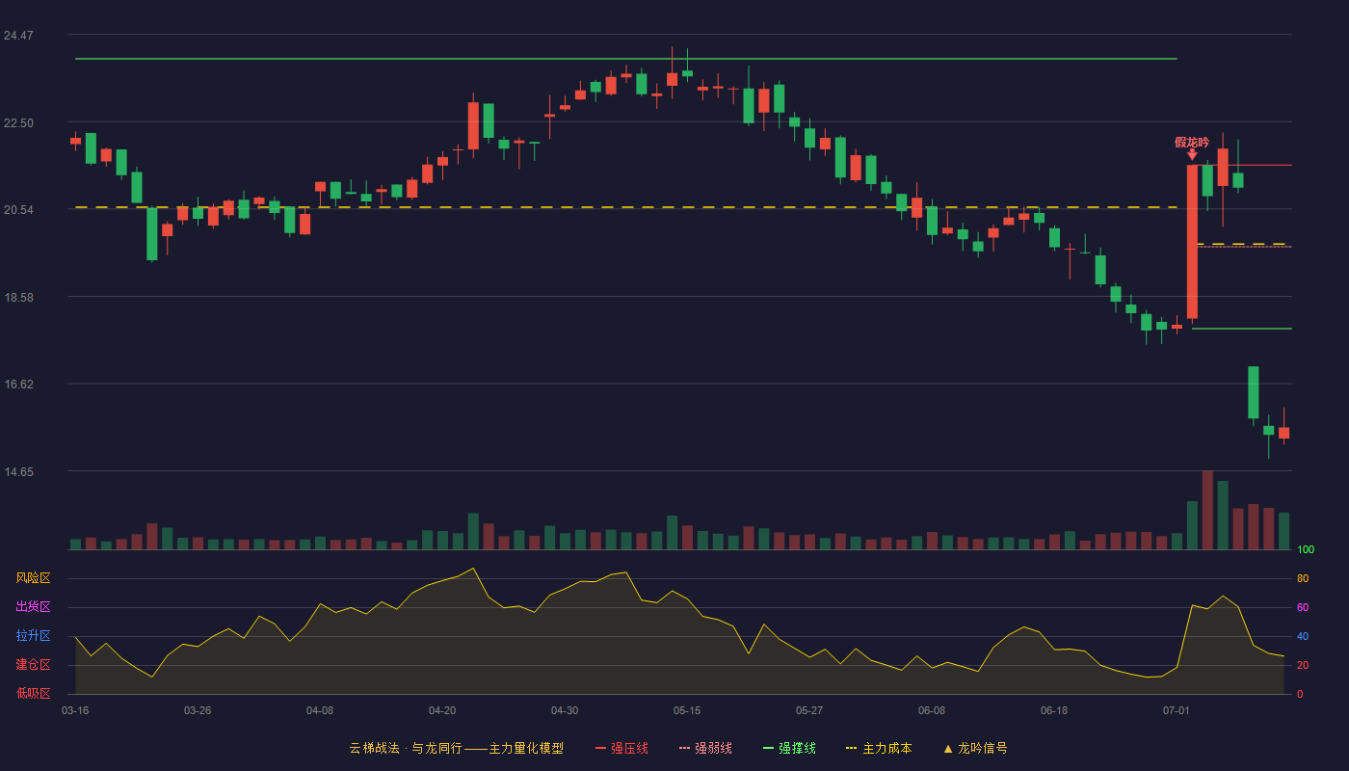Viewport: 1349px width, 771px height.
Task: Click the 16.62 price axis label
Action: 18,385
